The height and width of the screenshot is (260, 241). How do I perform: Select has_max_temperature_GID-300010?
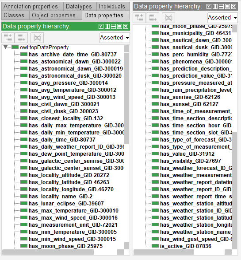coord(73,211)
